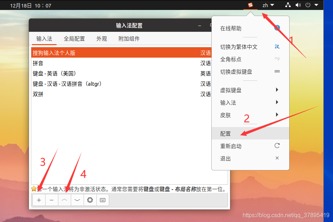
Task: Open 配置 from the Sogou menu
Action: pyautogui.click(x=250, y=133)
